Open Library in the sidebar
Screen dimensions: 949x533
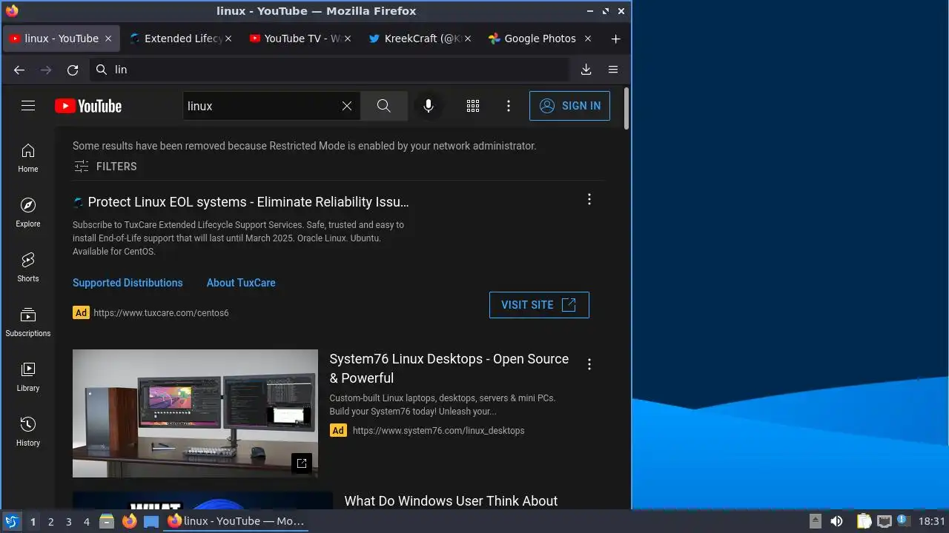coord(28,377)
